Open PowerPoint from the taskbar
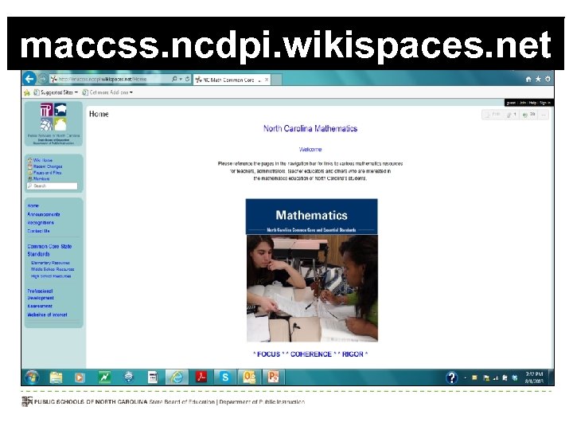The image size is (573, 430). pyautogui.click(x=273, y=377)
